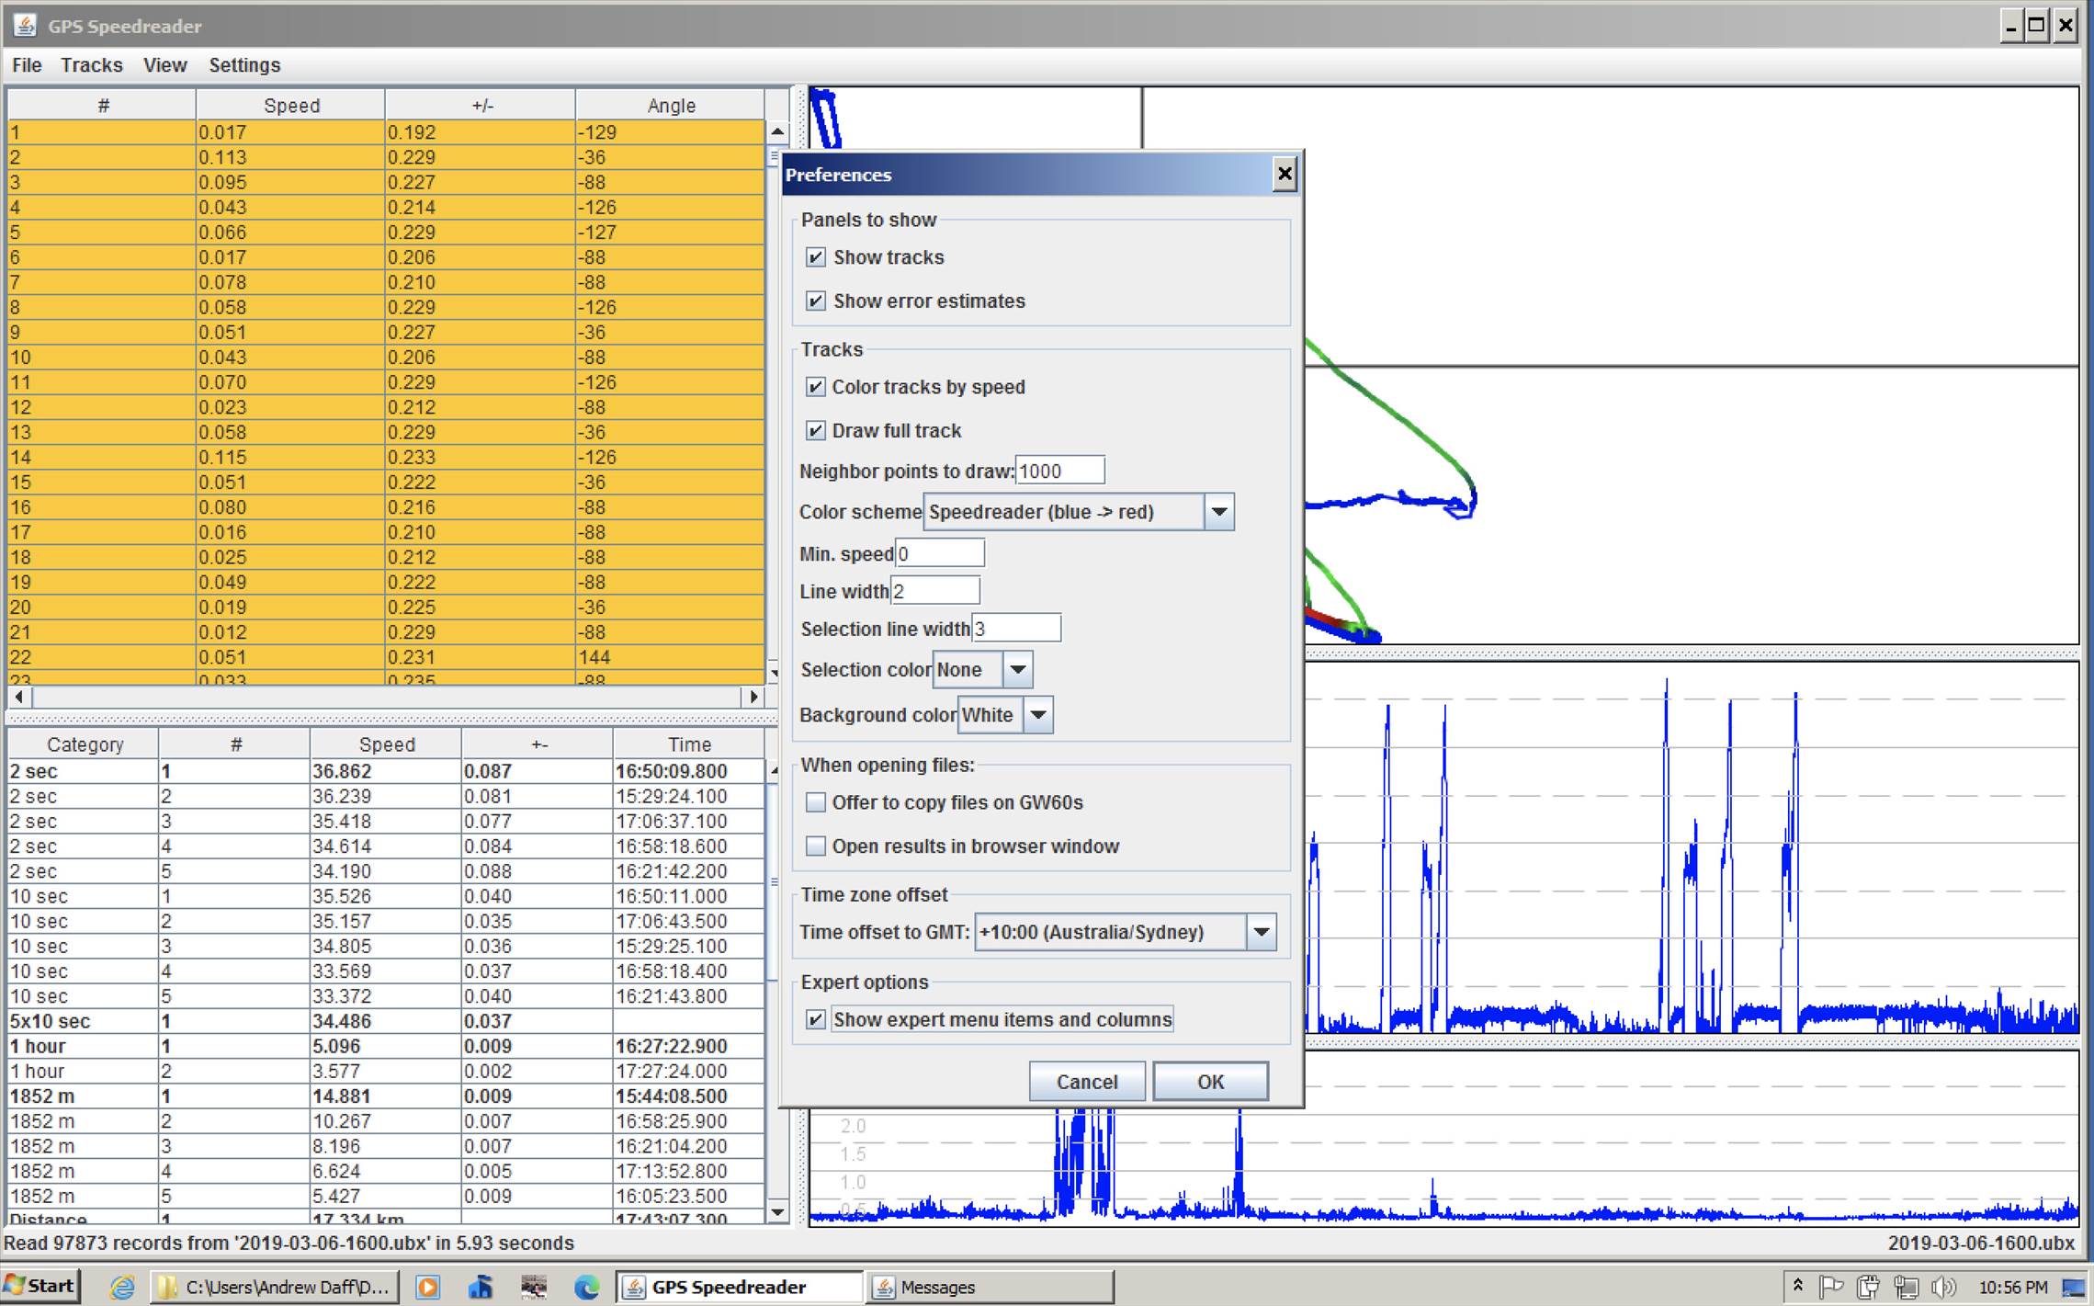Open the Tracks menu

pos(91,65)
